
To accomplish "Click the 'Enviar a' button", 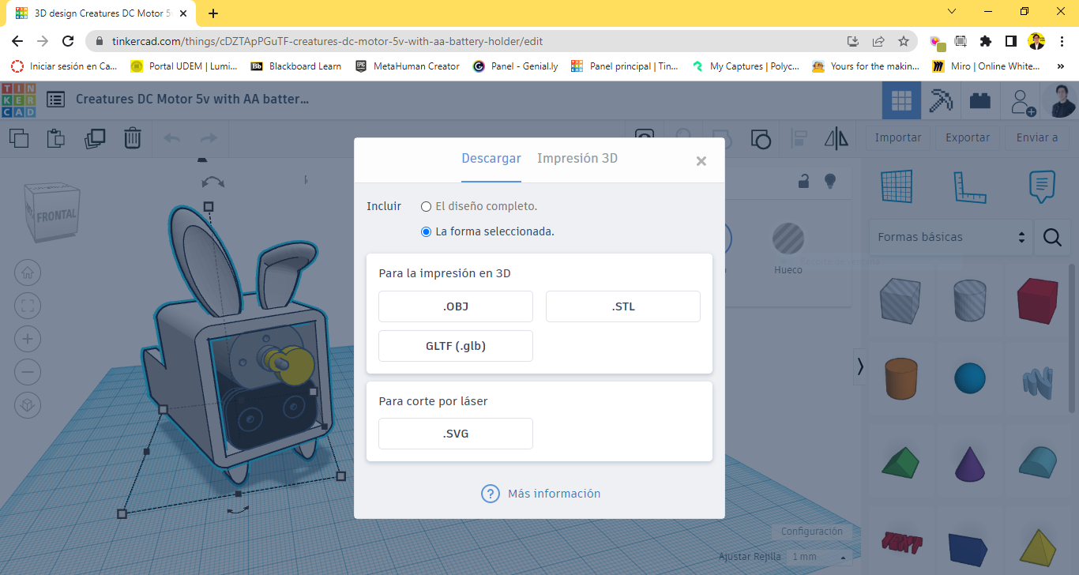I will pyautogui.click(x=1037, y=137).
